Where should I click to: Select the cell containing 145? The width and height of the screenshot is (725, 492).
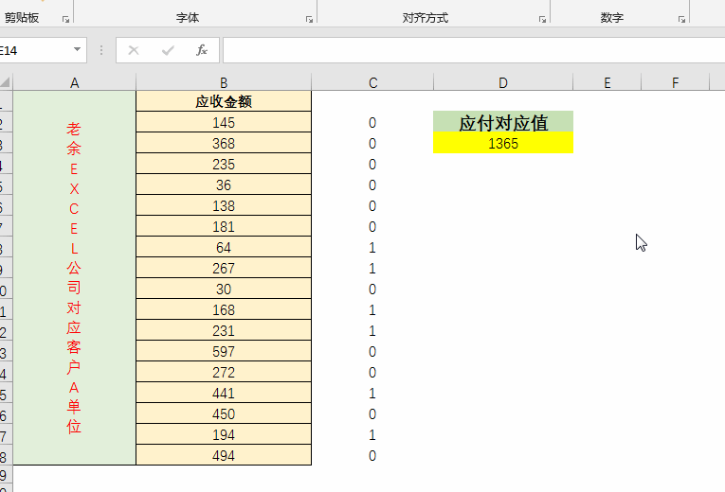click(224, 122)
